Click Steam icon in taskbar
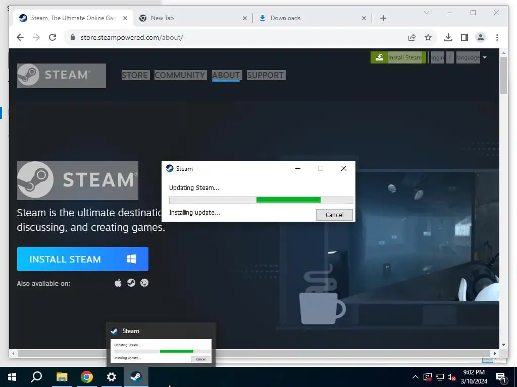Viewport: 517px width, 387px height. click(136, 377)
